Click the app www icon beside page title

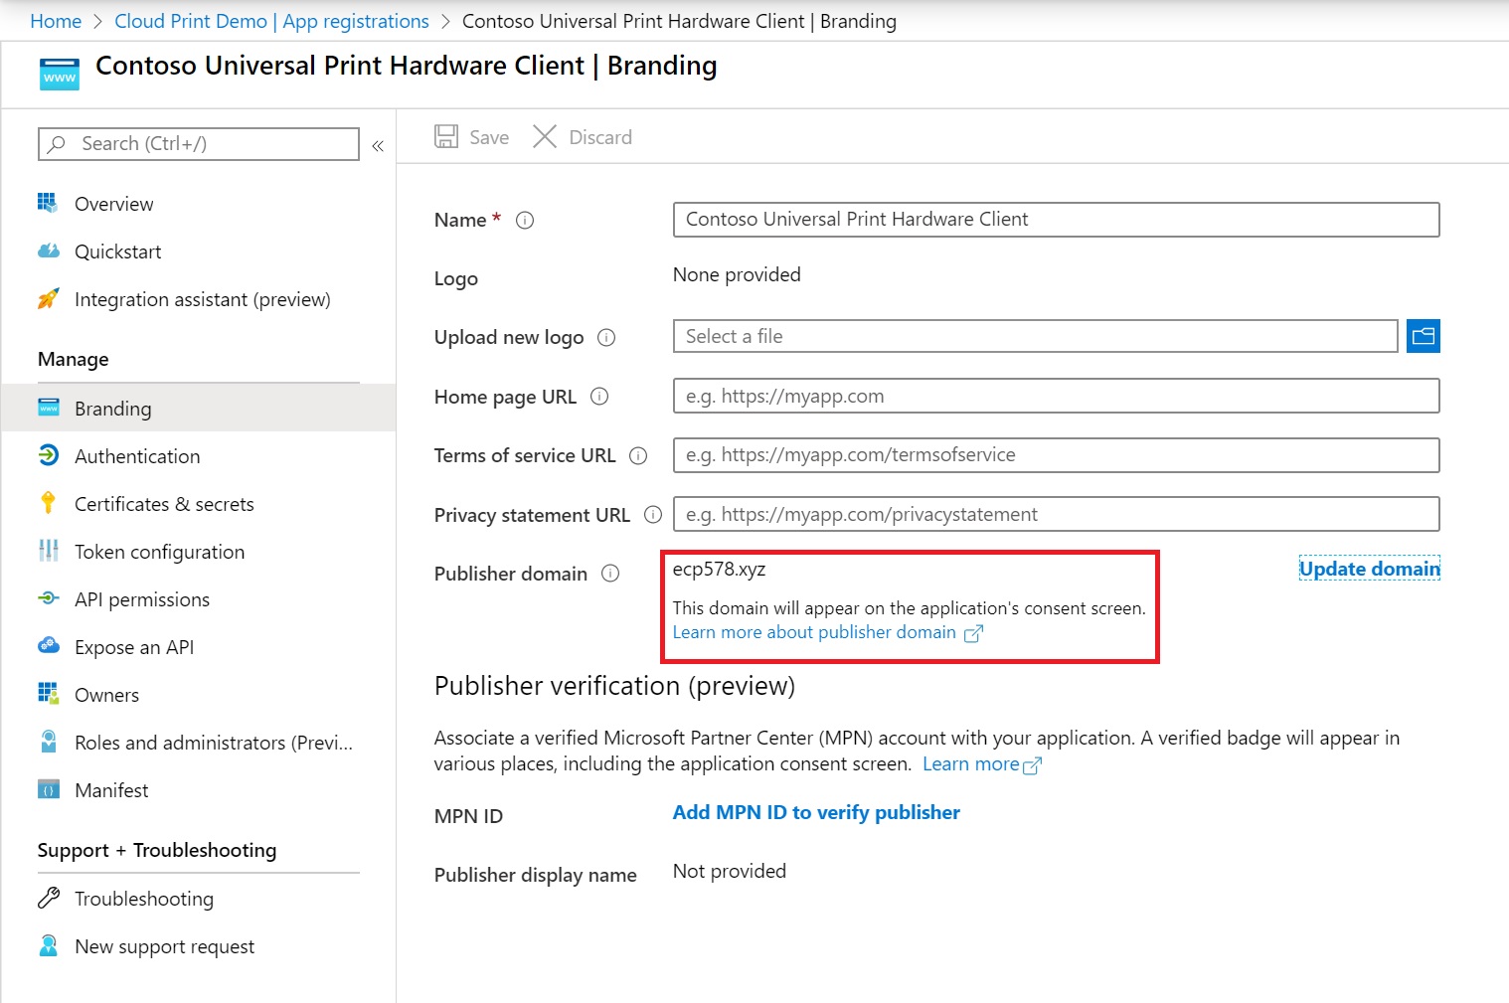pyautogui.click(x=60, y=75)
